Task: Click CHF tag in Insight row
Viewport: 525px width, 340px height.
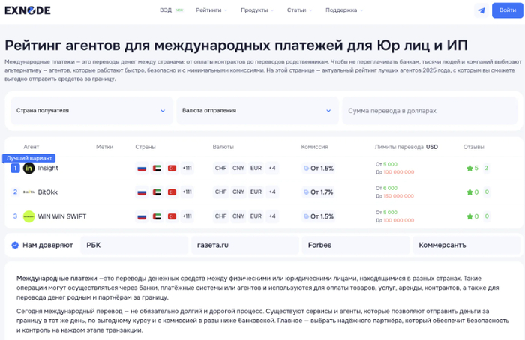Action: coord(221,169)
